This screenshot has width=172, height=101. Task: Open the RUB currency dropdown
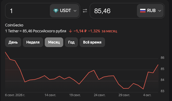[150, 11]
